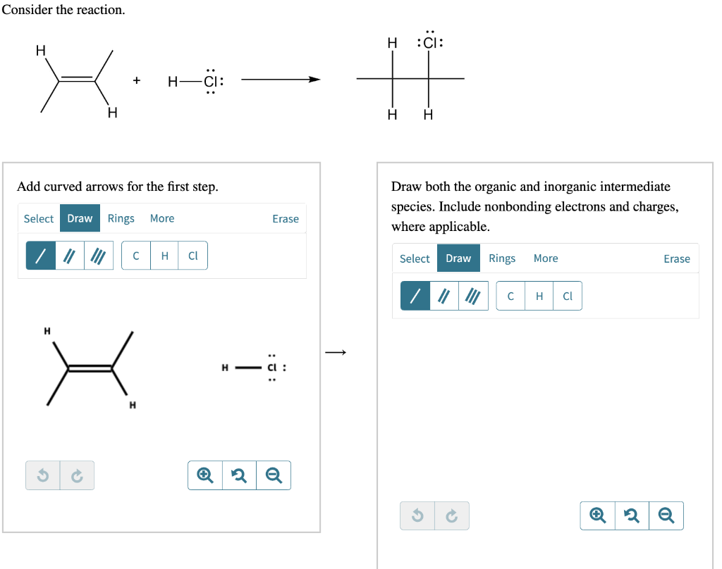The height and width of the screenshot is (569, 722).
Task: Click the redo arrow in the right panel
Action: click(x=453, y=515)
